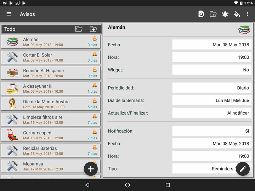Tap the tools icon on the Mepamsa row

[12, 166]
